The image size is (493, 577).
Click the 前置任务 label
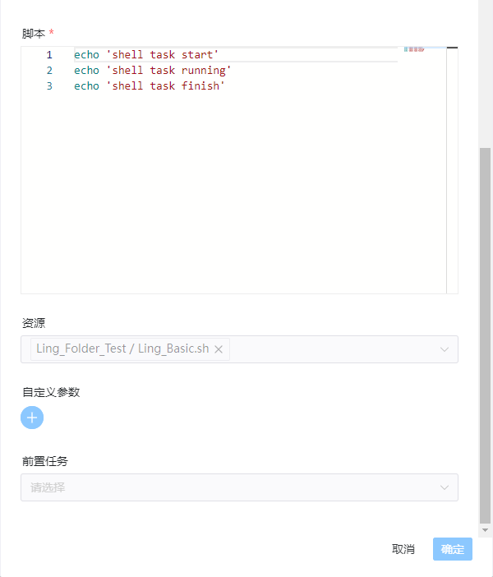pos(45,461)
